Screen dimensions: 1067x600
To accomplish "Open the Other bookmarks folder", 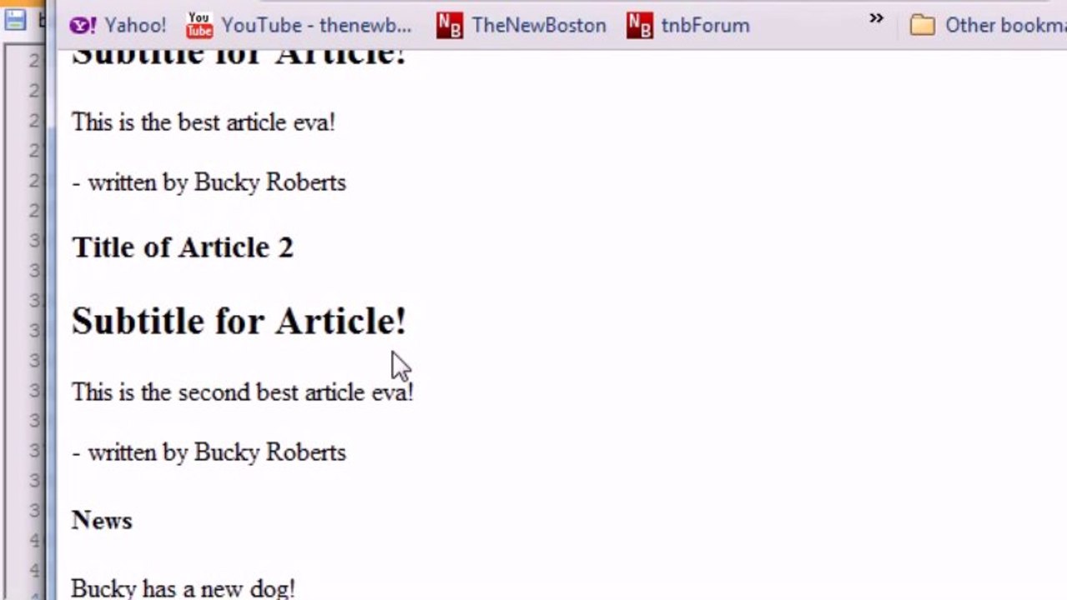I will click(x=988, y=25).
